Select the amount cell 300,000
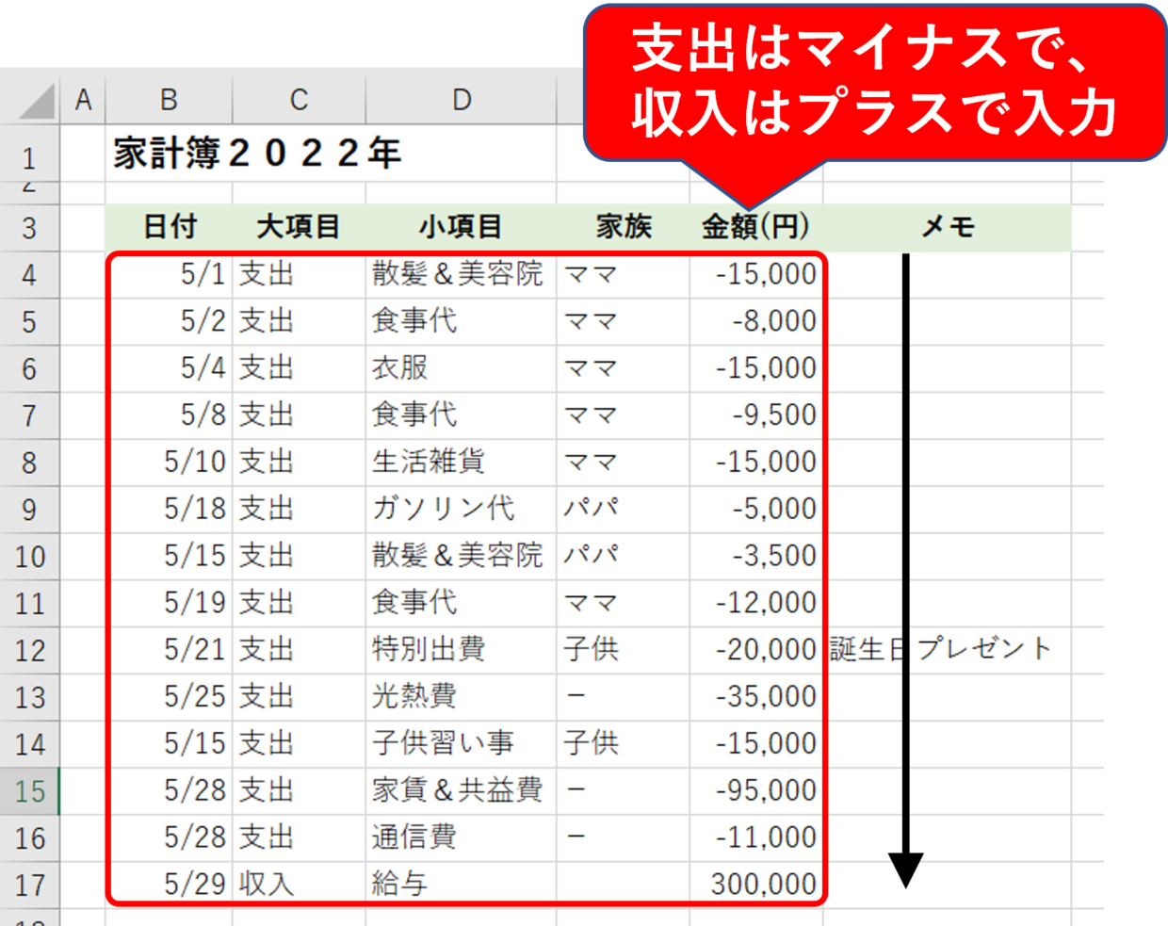1168x926 pixels. (755, 885)
